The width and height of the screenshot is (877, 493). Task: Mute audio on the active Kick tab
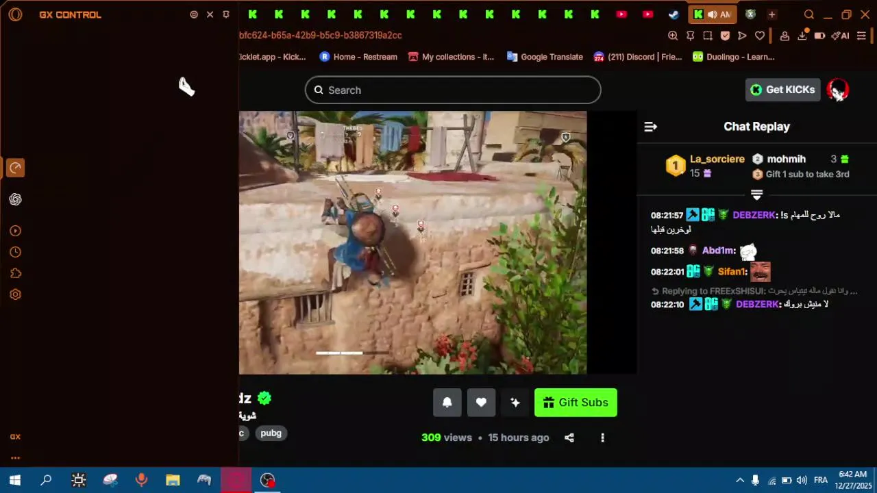[713, 14]
